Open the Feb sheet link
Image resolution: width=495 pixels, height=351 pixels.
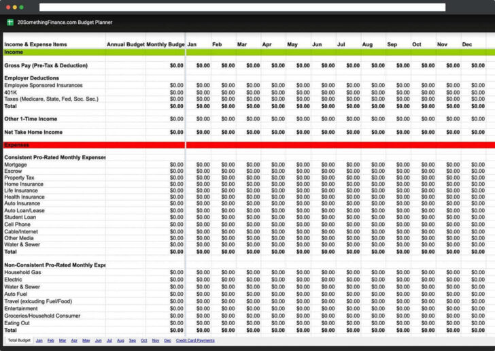click(50, 340)
